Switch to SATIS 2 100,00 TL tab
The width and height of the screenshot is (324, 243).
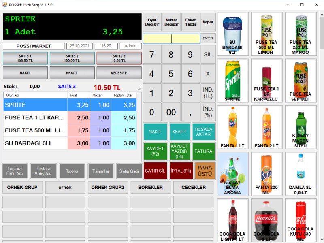click(72, 58)
